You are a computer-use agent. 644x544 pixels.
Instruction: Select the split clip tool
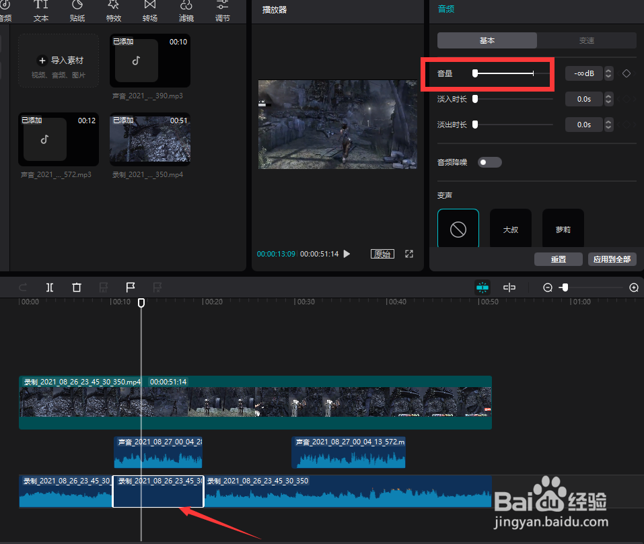pyautogui.click(x=50, y=287)
